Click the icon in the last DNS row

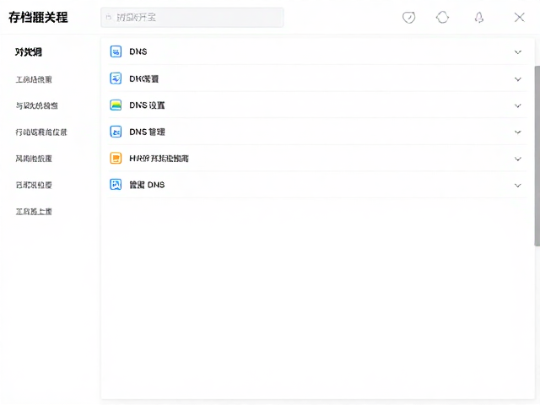116,185
